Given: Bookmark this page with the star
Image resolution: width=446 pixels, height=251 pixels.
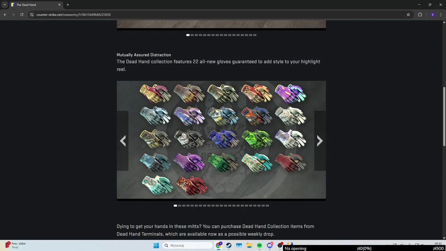Looking at the screenshot, I should click(x=408, y=15).
